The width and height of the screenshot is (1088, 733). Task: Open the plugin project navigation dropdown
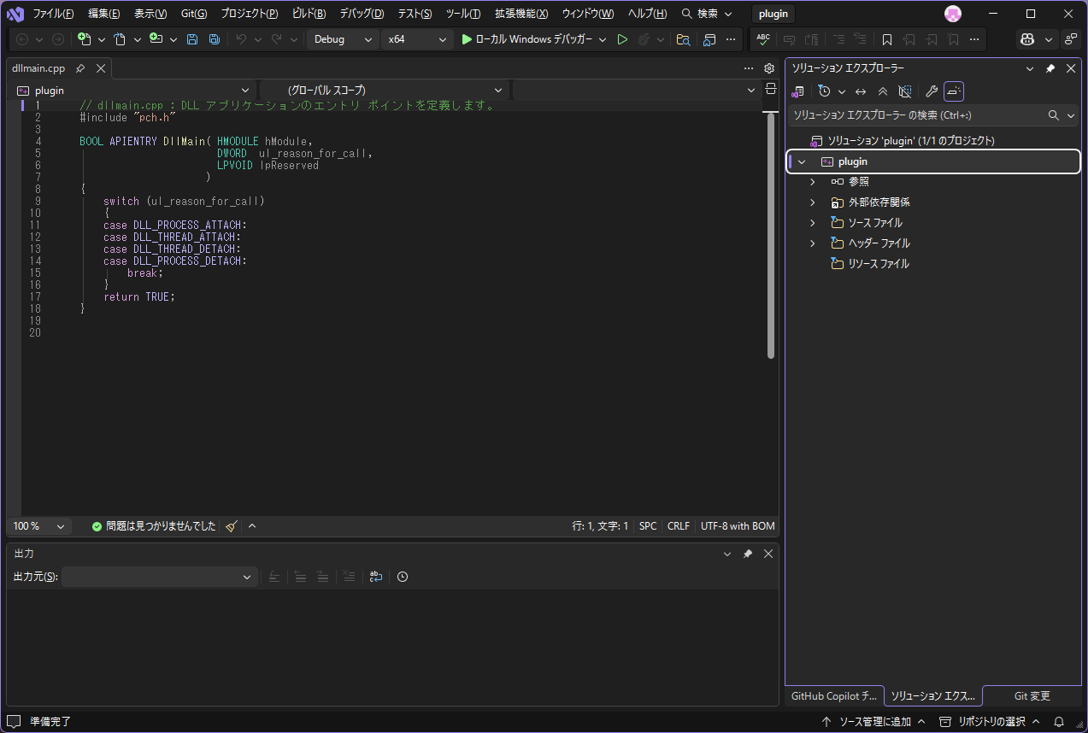coord(133,90)
